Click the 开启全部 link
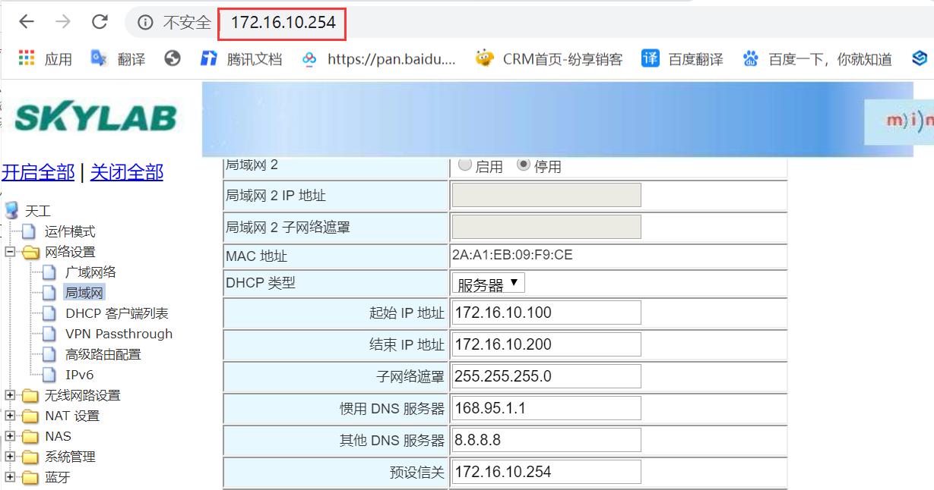 (x=38, y=173)
